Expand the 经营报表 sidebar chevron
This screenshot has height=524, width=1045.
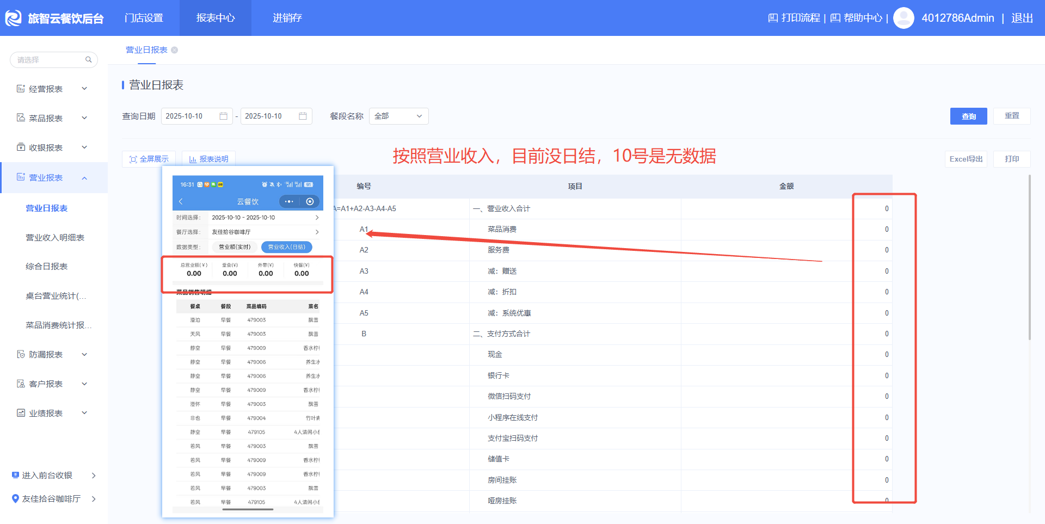click(x=84, y=89)
